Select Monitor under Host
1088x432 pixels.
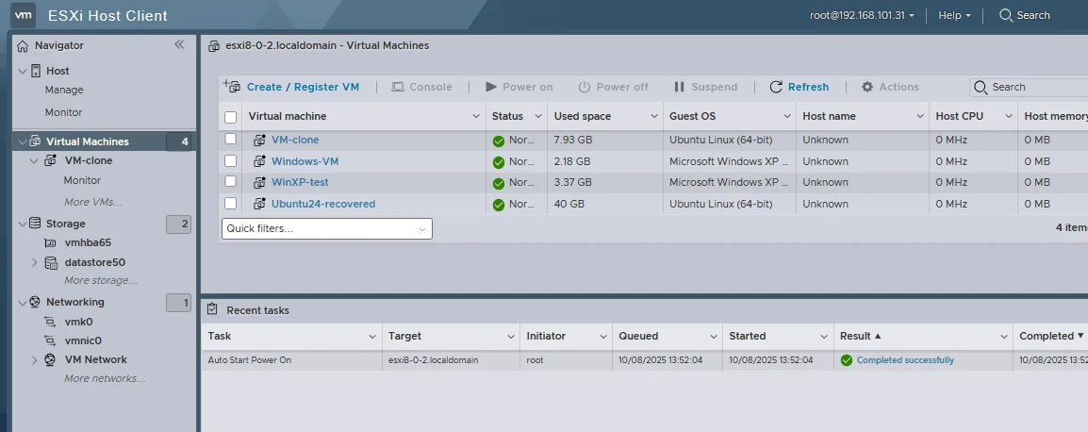(x=64, y=112)
